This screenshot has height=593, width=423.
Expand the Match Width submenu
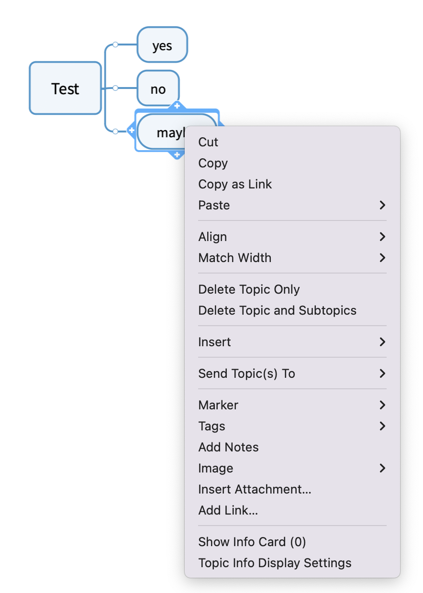coord(292,258)
